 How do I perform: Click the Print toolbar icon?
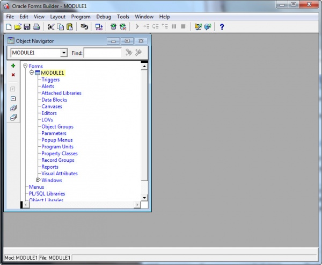[x=36, y=27]
